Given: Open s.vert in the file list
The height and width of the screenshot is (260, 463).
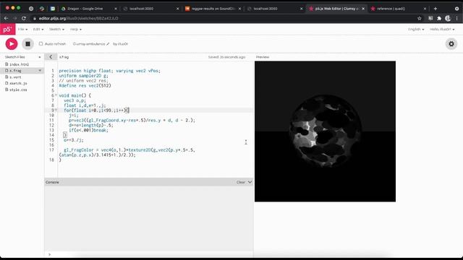Looking at the screenshot, I should click(15, 77).
